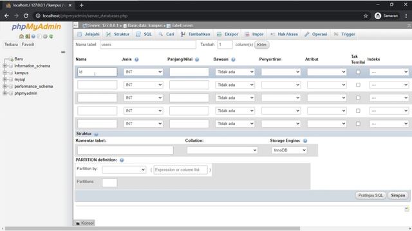The height and width of the screenshot is (231, 412).
Task: Open the Struktur tab
Action: (x=118, y=34)
